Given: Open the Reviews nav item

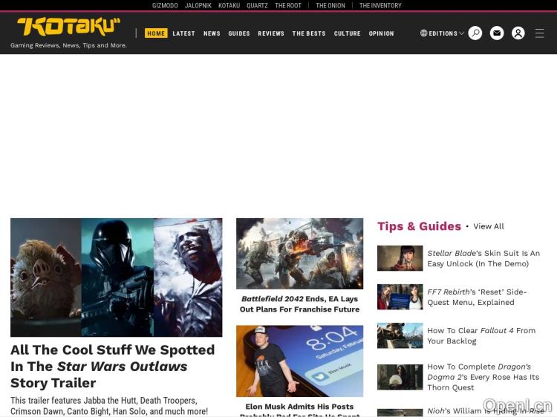Looking at the screenshot, I should click(x=271, y=33).
